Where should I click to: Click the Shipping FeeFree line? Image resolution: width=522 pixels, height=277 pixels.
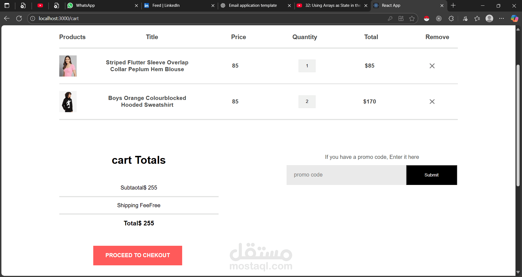pos(139,205)
